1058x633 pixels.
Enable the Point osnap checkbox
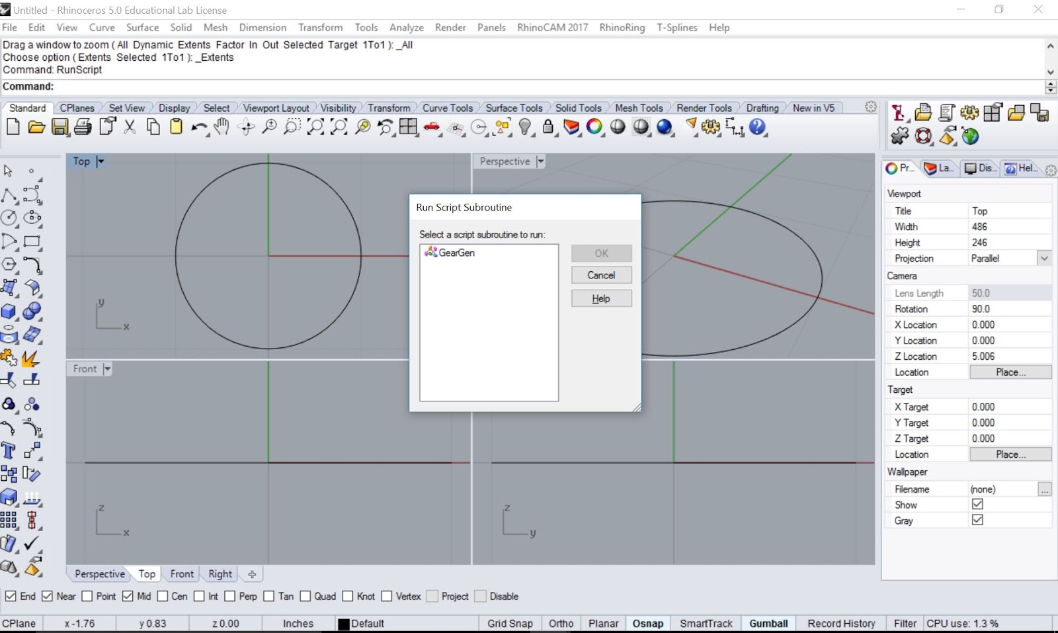87,596
